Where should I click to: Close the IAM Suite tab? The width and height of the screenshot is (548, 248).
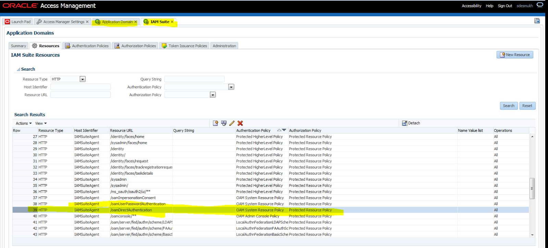pyautogui.click(x=172, y=22)
